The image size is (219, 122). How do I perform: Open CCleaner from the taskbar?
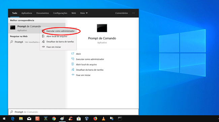[x=70, y=119]
